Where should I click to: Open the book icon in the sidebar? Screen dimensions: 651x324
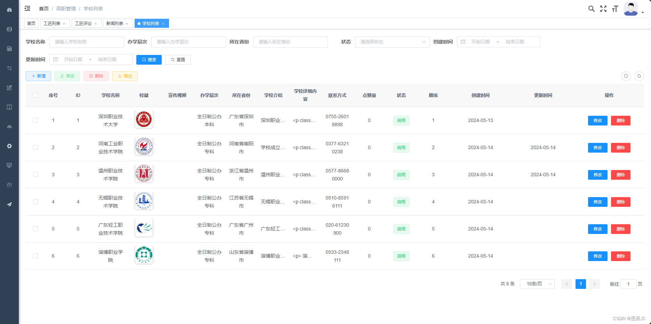(x=9, y=107)
